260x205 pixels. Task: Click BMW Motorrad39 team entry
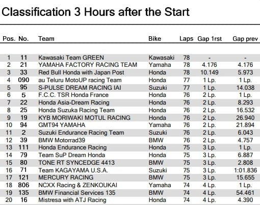pos(62,140)
